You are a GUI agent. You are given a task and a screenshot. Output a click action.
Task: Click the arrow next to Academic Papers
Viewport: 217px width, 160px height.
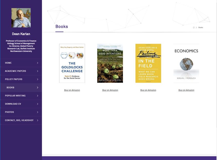pyautogui.click(x=37, y=71)
